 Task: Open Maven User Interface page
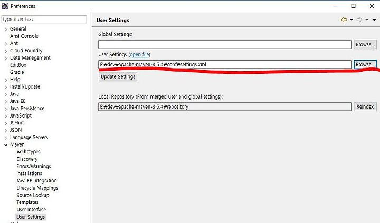pos(31,210)
